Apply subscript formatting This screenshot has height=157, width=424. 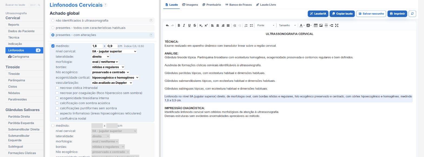(201, 25)
